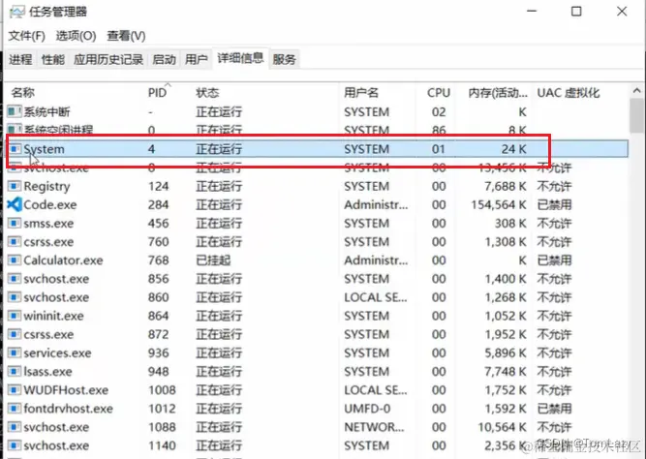Click the System process icon
Viewport: 646px width, 459px height.
tap(15, 149)
